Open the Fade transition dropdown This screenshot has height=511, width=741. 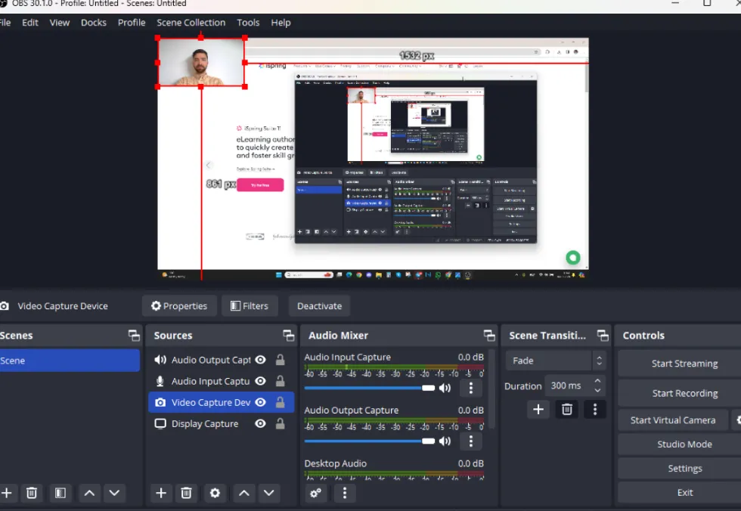coord(556,361)
